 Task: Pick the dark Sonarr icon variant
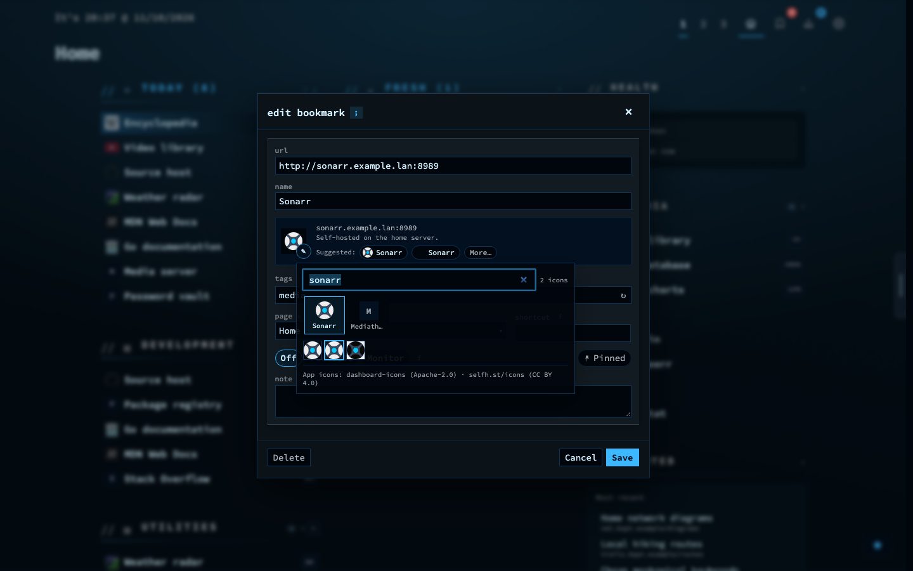point(356,350)
